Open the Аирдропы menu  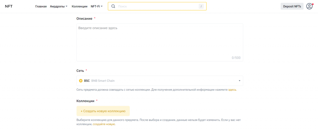57,7
